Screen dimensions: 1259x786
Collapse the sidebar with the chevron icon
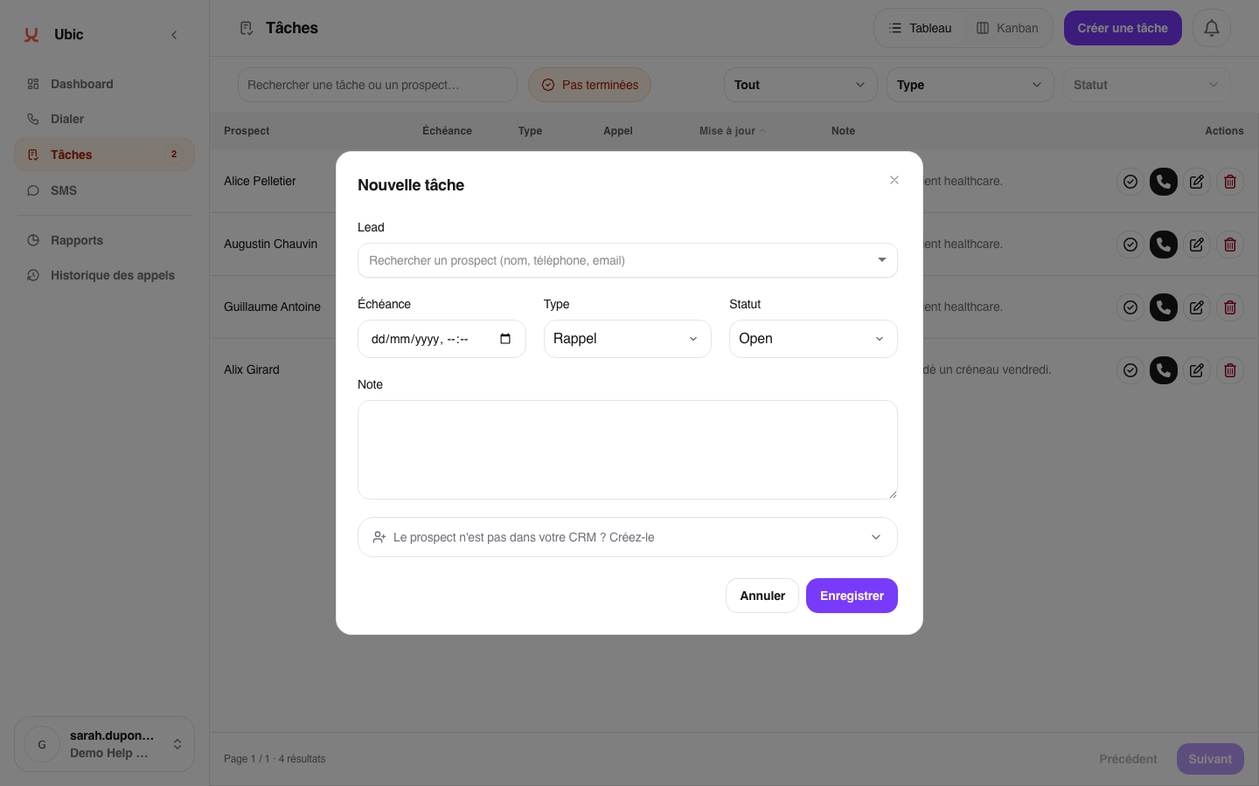[174, 35]
